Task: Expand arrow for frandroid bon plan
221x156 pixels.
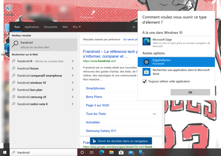Action: [x=72, y=90]
